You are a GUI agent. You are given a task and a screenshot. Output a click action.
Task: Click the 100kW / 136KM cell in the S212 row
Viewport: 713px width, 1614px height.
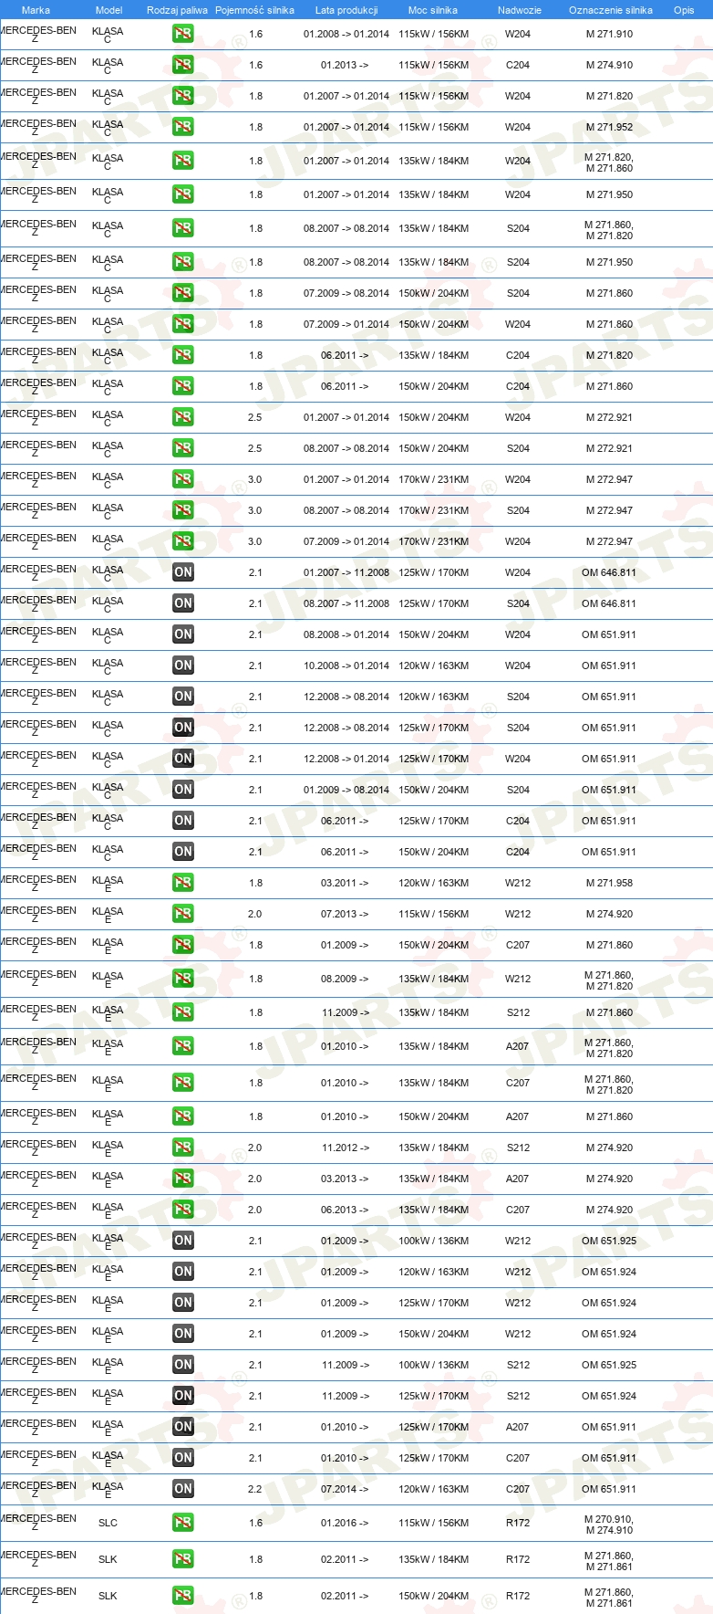(433, 1365)
